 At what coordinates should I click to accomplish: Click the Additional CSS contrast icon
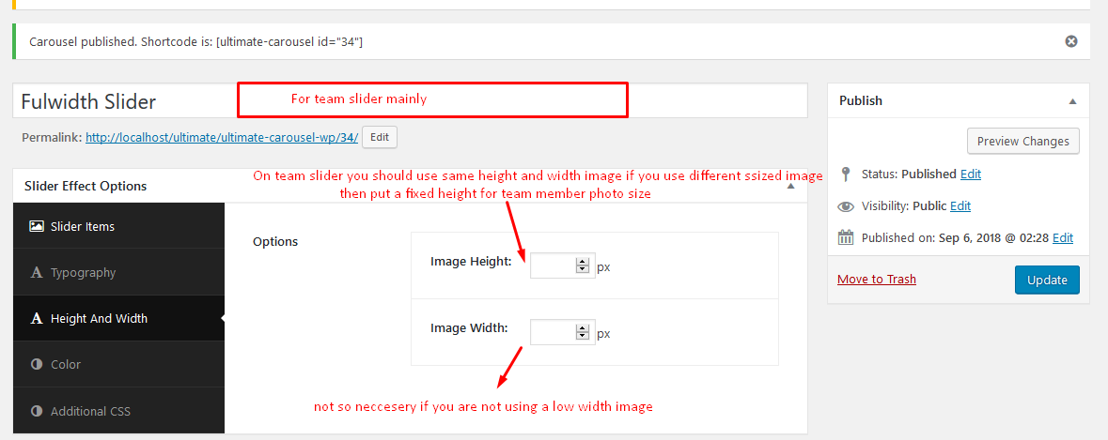(x=37, y=411)
